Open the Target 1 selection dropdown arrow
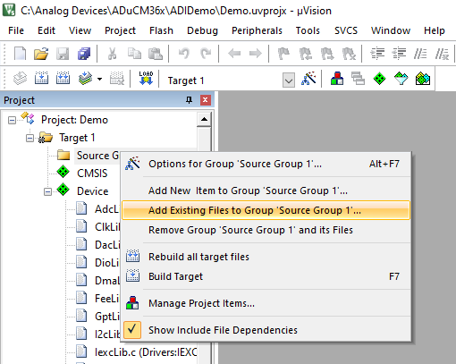This screenshot has width=456, height=364. (289, 80)
